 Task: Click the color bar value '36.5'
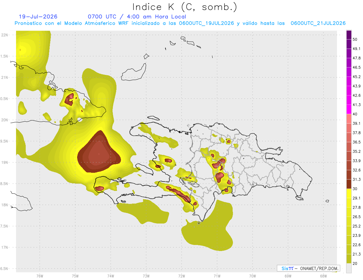click(357, 142)
